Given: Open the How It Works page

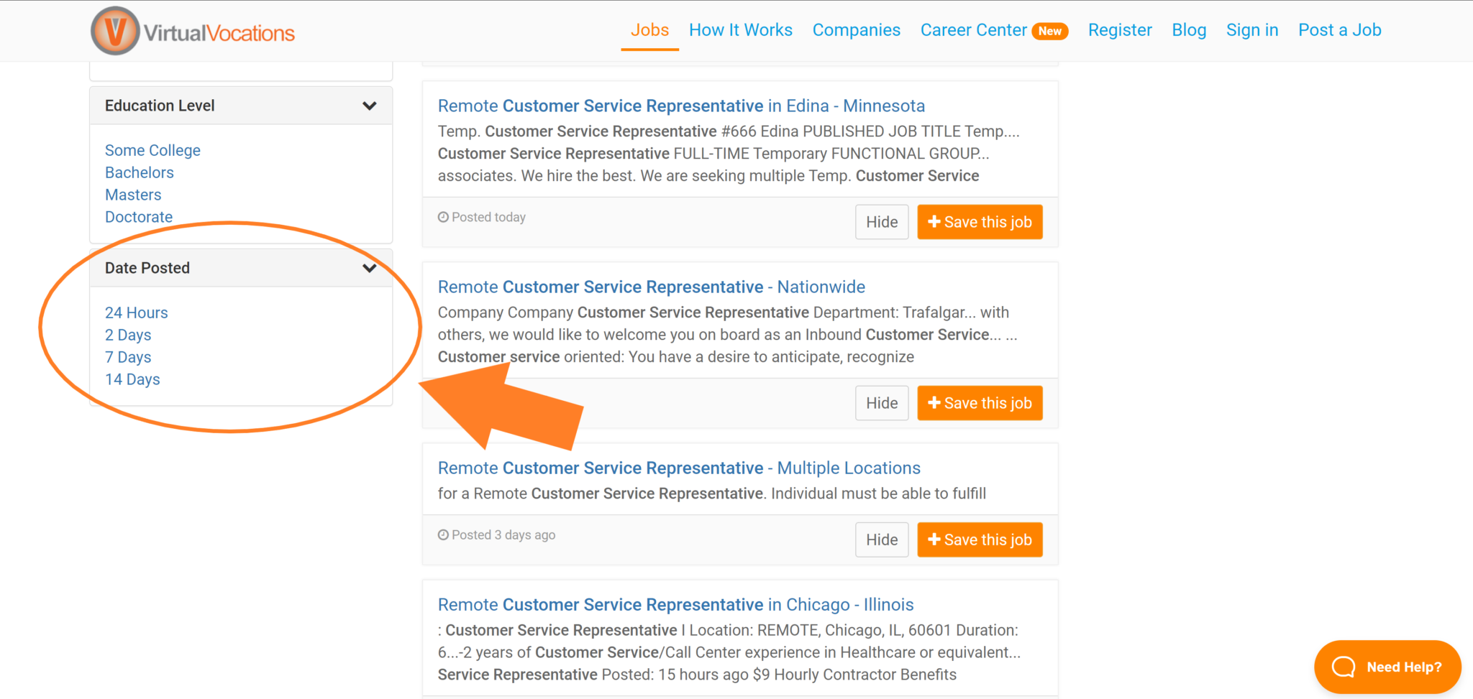Looking at the screenshot, I should (741, 29).
